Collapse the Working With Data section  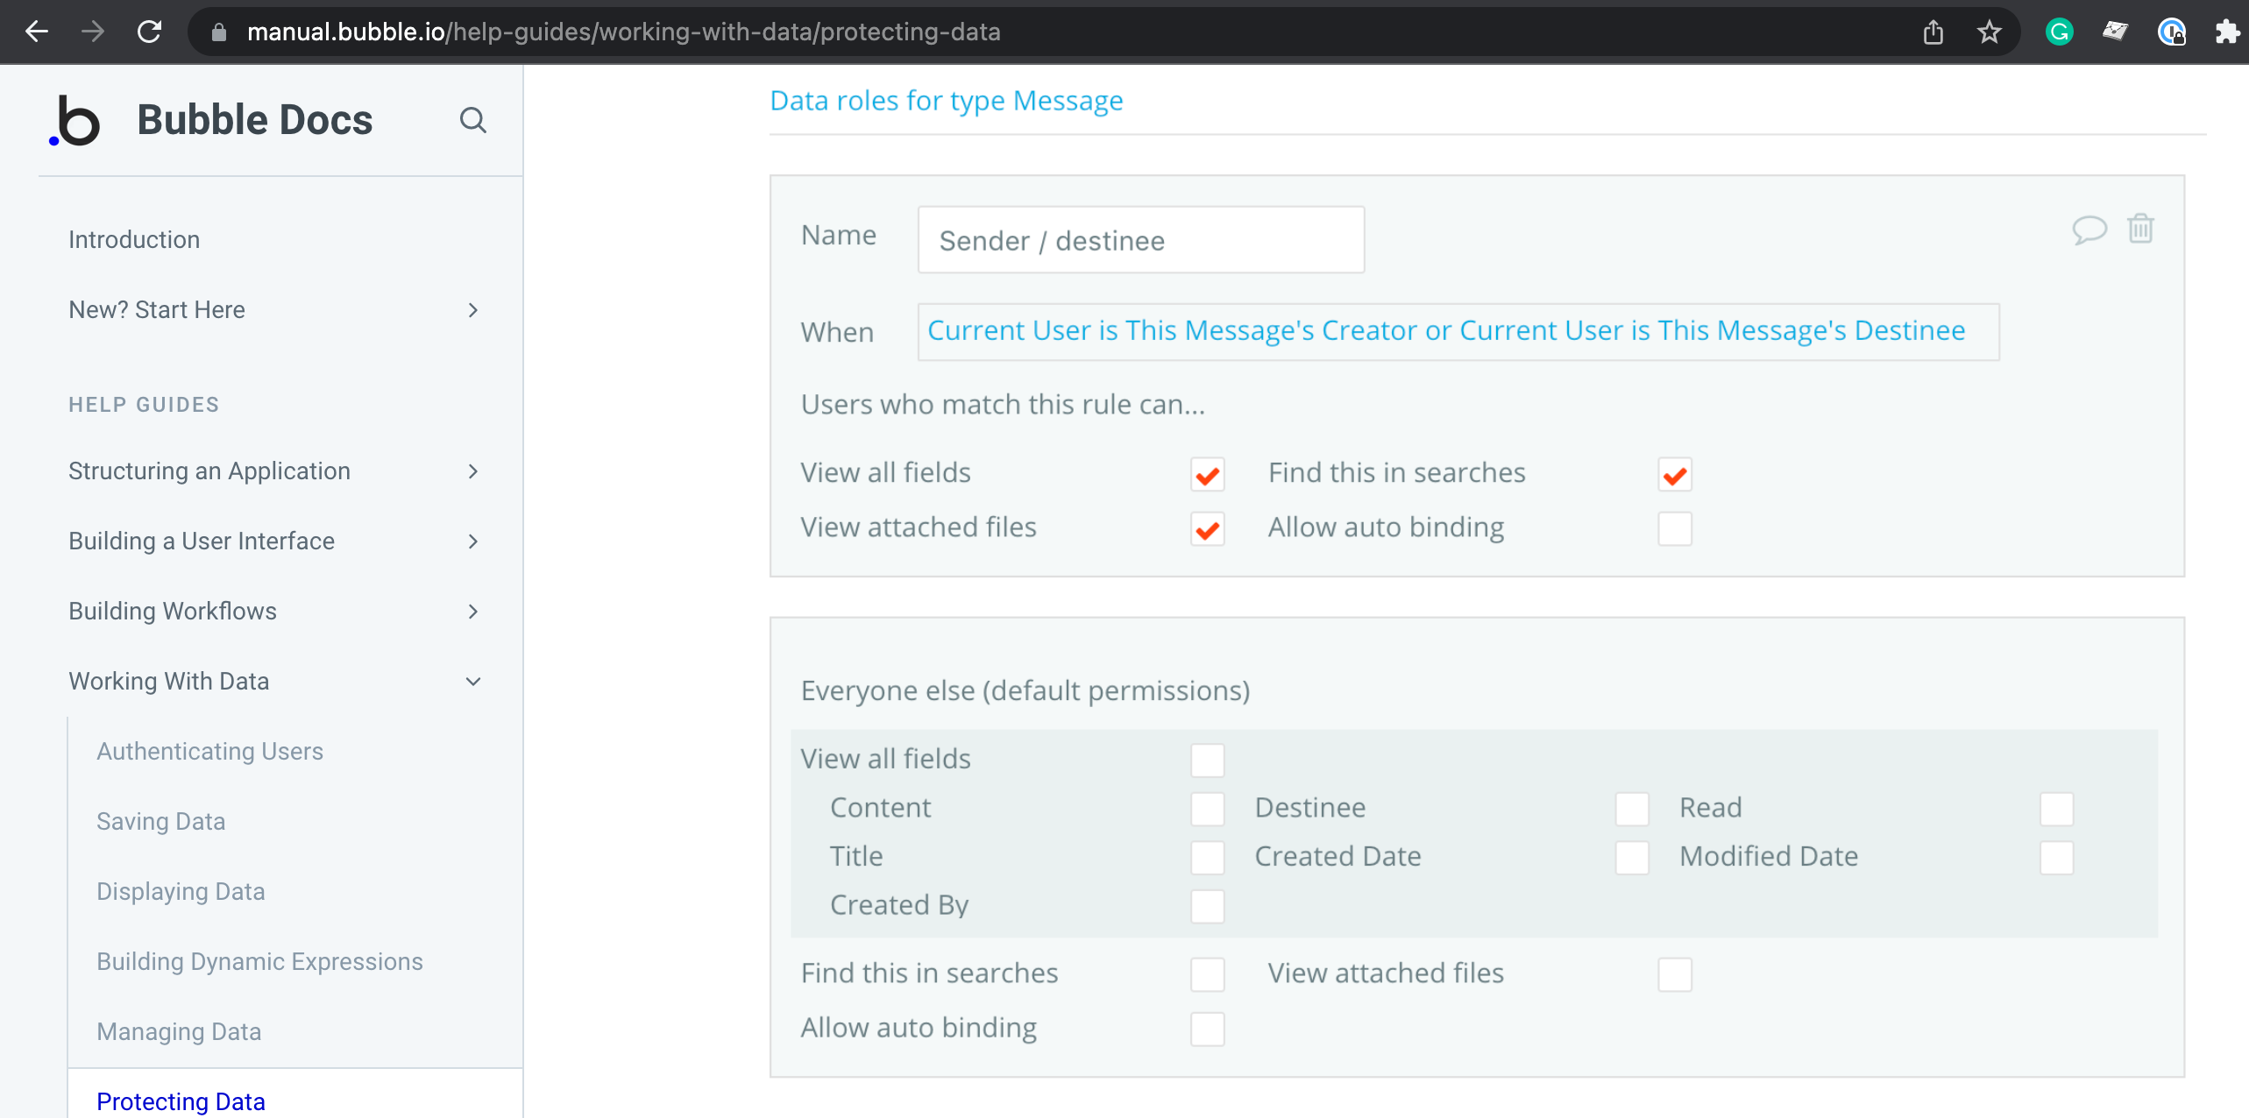tap(473, 682)
